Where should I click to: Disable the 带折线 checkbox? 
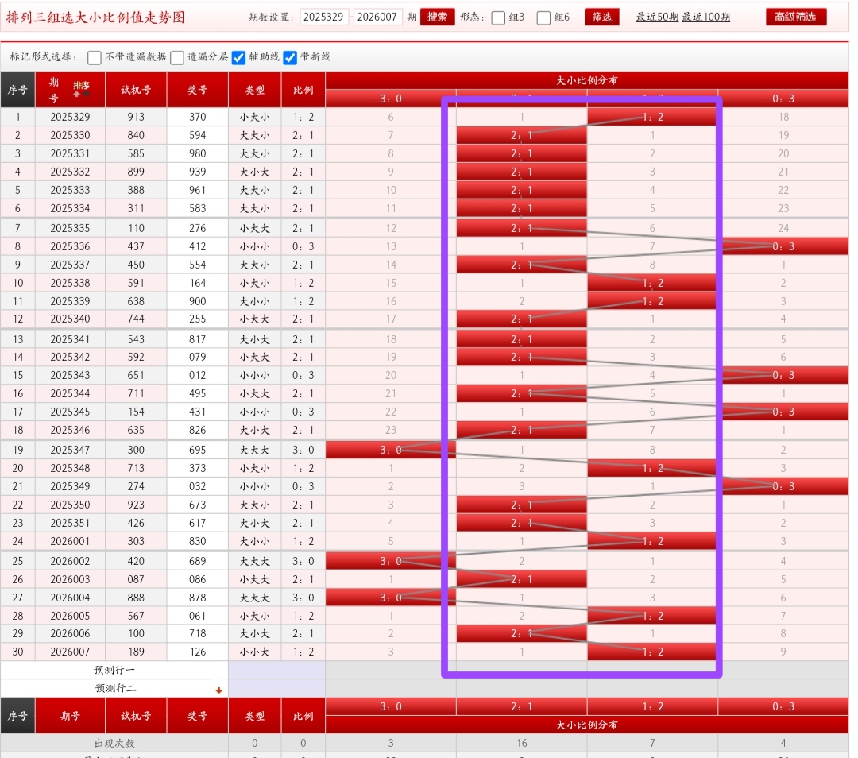[290, 57]
